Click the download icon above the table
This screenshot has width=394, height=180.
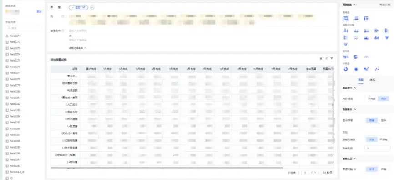321,58
